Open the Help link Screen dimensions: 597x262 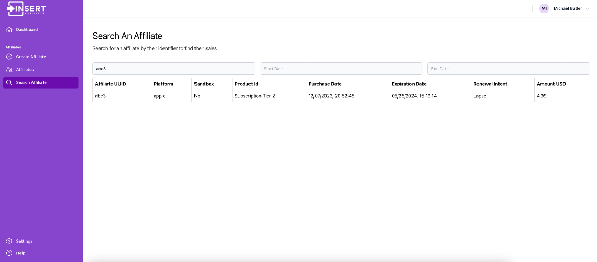[20, 253]
